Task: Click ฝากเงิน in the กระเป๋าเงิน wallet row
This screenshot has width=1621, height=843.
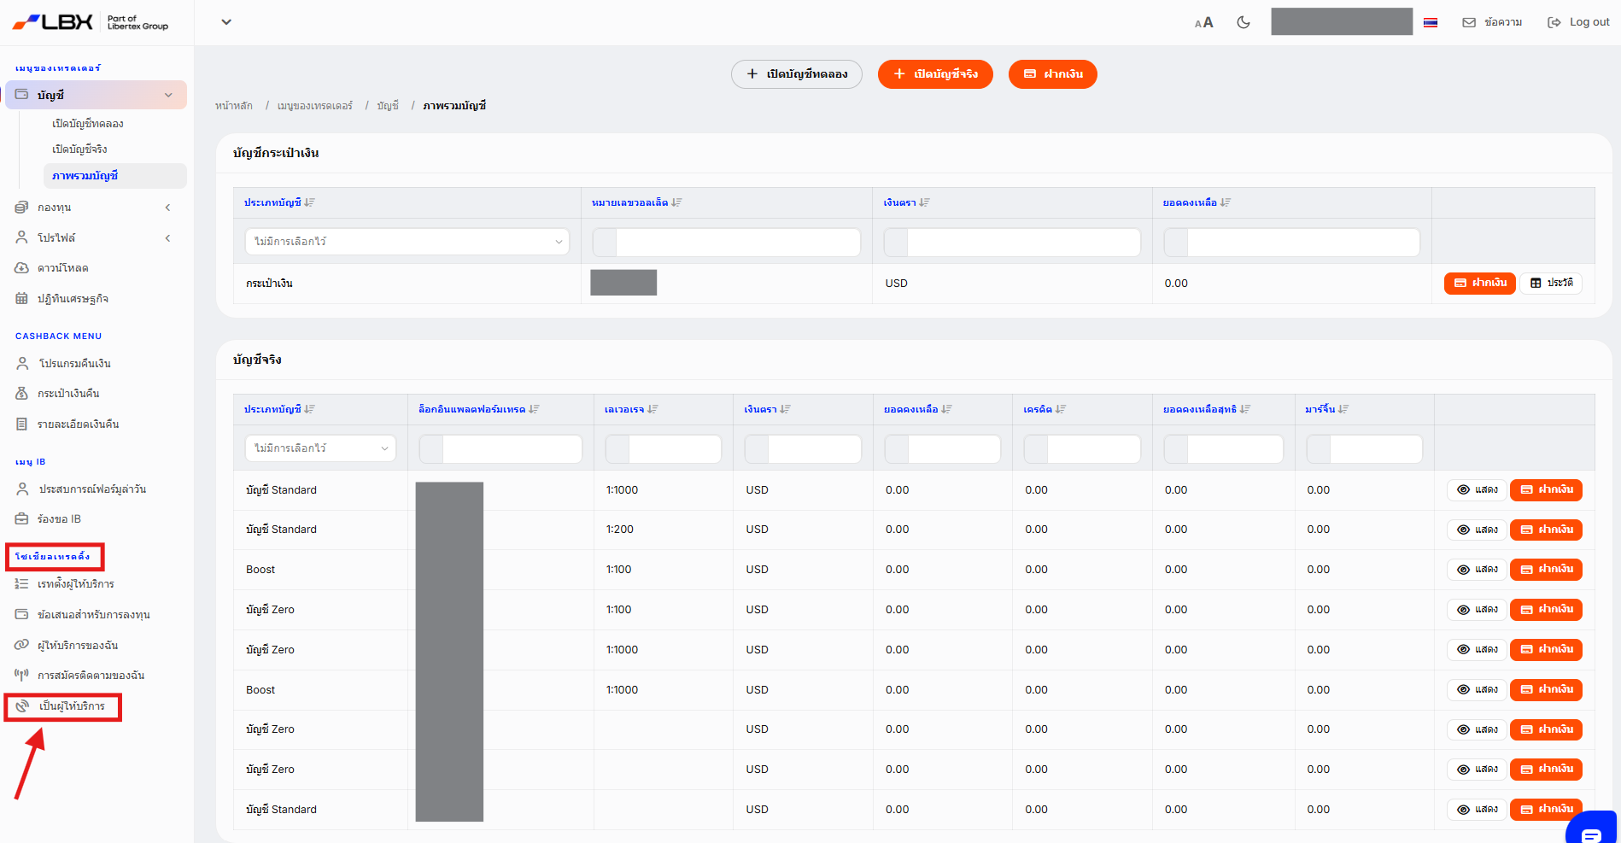Action: (x=1480, y=284)
